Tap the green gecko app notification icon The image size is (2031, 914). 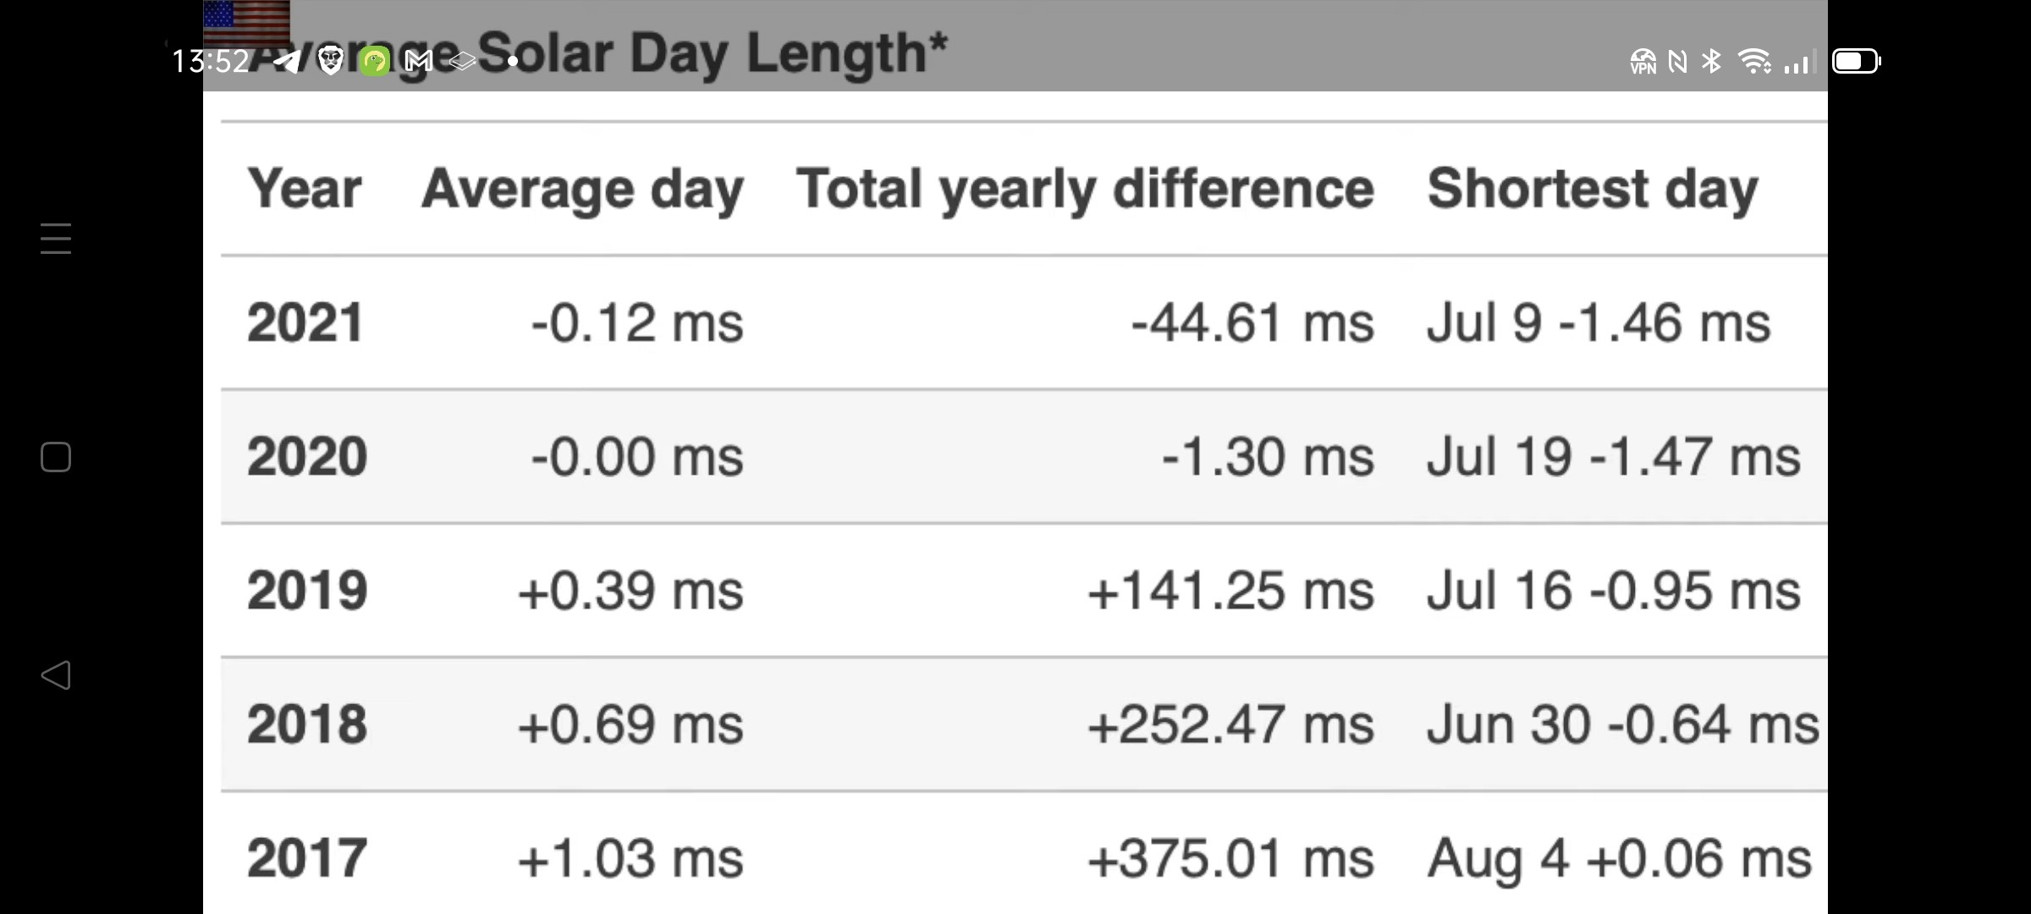point(374,61)
